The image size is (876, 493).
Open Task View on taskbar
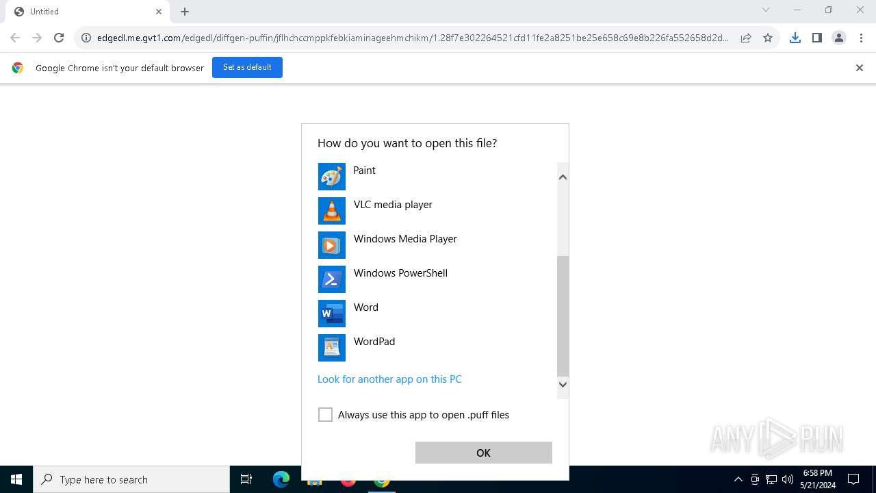click(x=246, y=479)
